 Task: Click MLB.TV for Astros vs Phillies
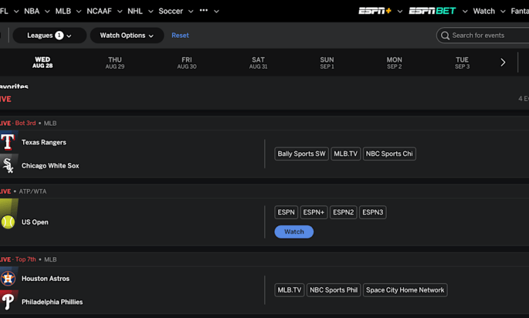[290, 290]
